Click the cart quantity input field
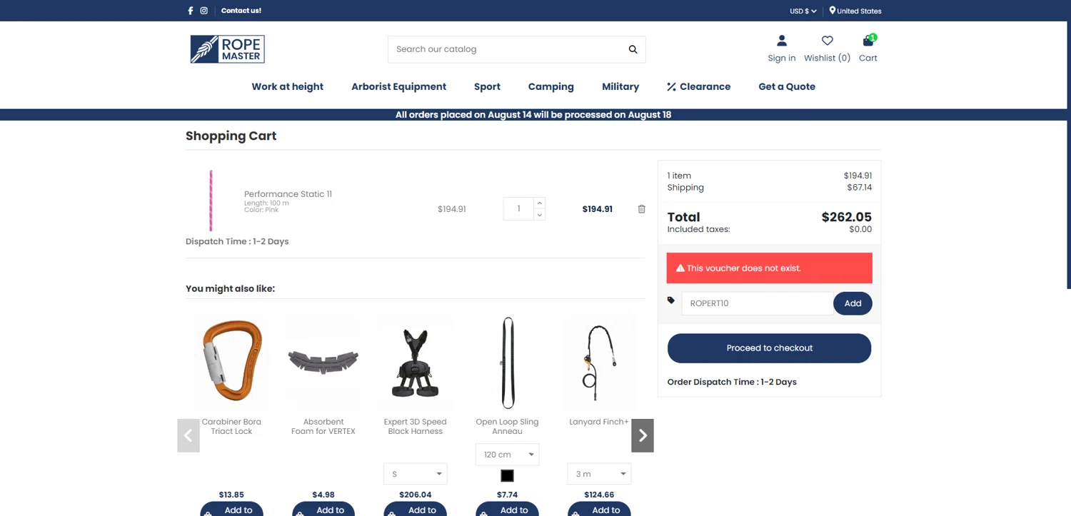Screen dimensions: 1071x516 (518, 209)
